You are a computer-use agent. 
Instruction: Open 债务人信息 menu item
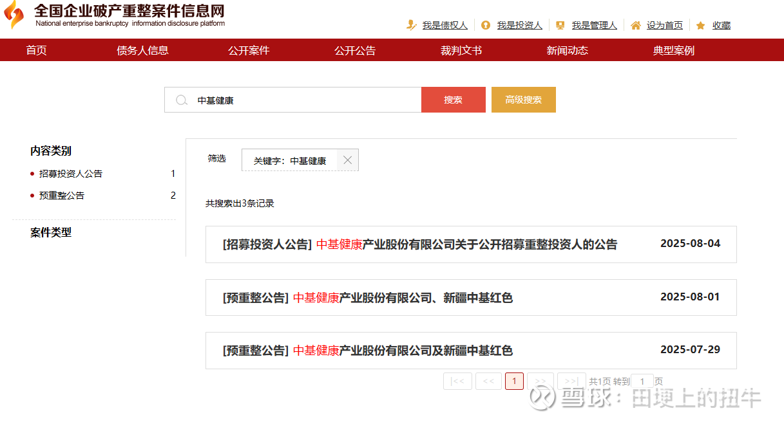pyautogui.click(x=143, y=50)
